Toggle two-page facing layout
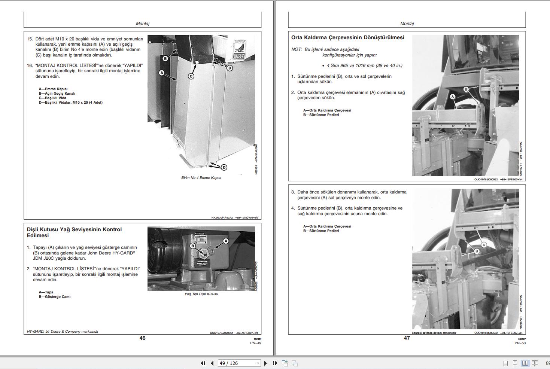The image size is (550, 369). 525,363
